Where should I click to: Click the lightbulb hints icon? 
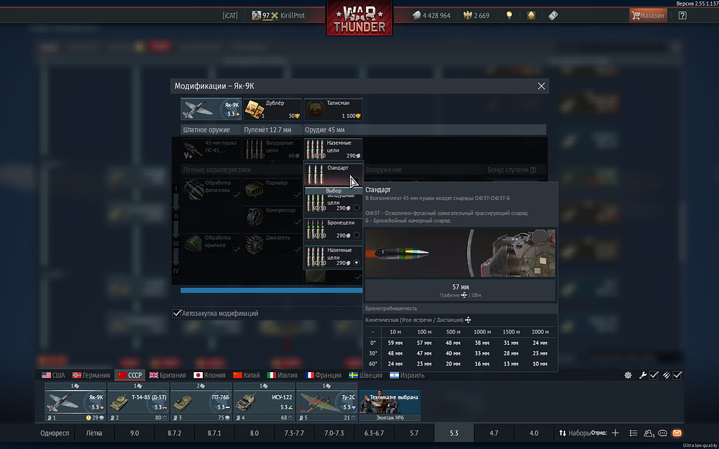click(508, 15)
